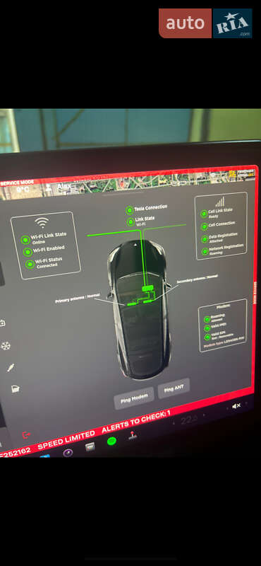Tap the Modem panel heading
The height and width of the screenshot is (566, 261).
point(223,306)
